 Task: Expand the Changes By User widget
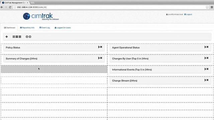[x=205, y=58]
